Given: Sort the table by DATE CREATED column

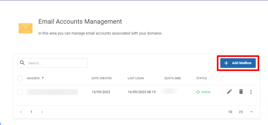Looking at the screenshot, I should point(101,78).
